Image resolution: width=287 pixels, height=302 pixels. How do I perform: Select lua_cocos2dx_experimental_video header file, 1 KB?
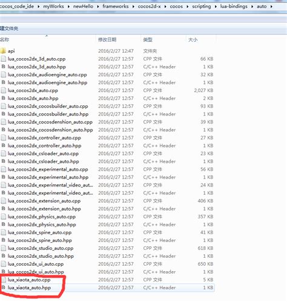(x=50, y=193)
